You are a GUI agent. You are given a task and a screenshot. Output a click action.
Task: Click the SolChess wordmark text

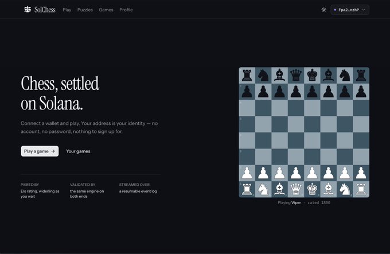(x=45, y=10)
